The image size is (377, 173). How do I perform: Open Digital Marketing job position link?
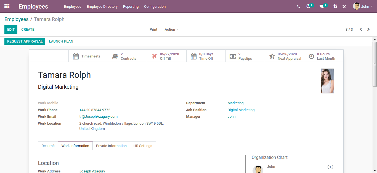click(241, 110)
